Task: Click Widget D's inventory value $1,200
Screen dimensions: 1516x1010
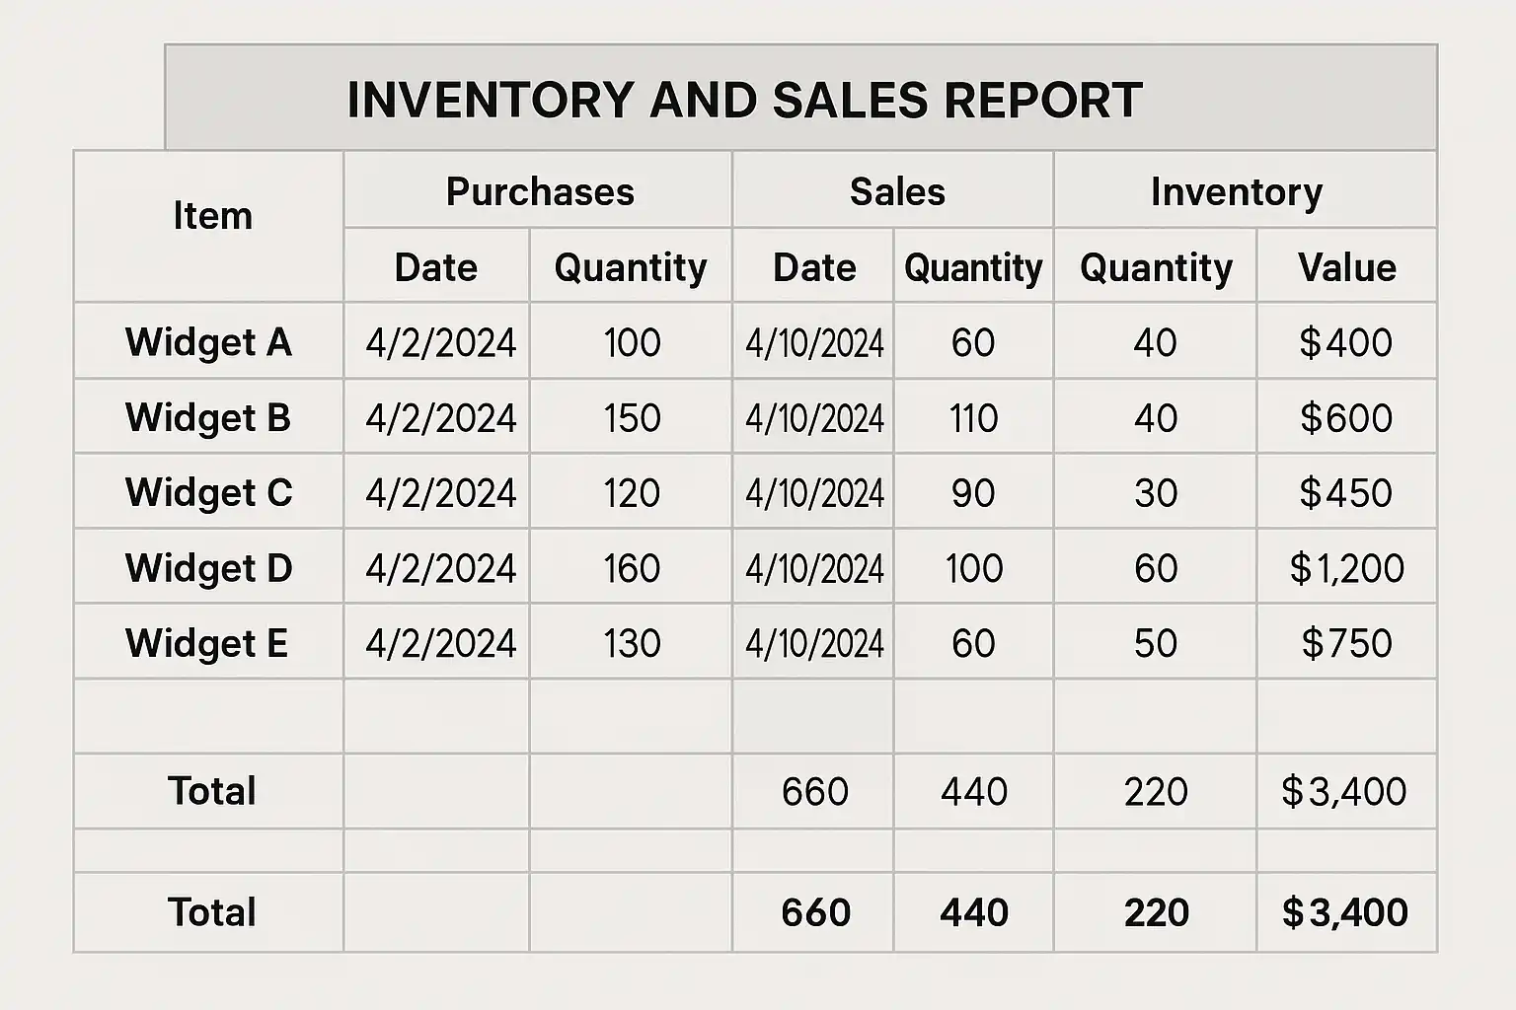Action: 1346,568
